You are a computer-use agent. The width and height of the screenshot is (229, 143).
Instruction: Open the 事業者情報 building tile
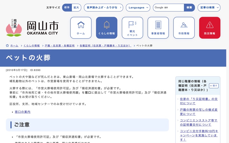158,28
